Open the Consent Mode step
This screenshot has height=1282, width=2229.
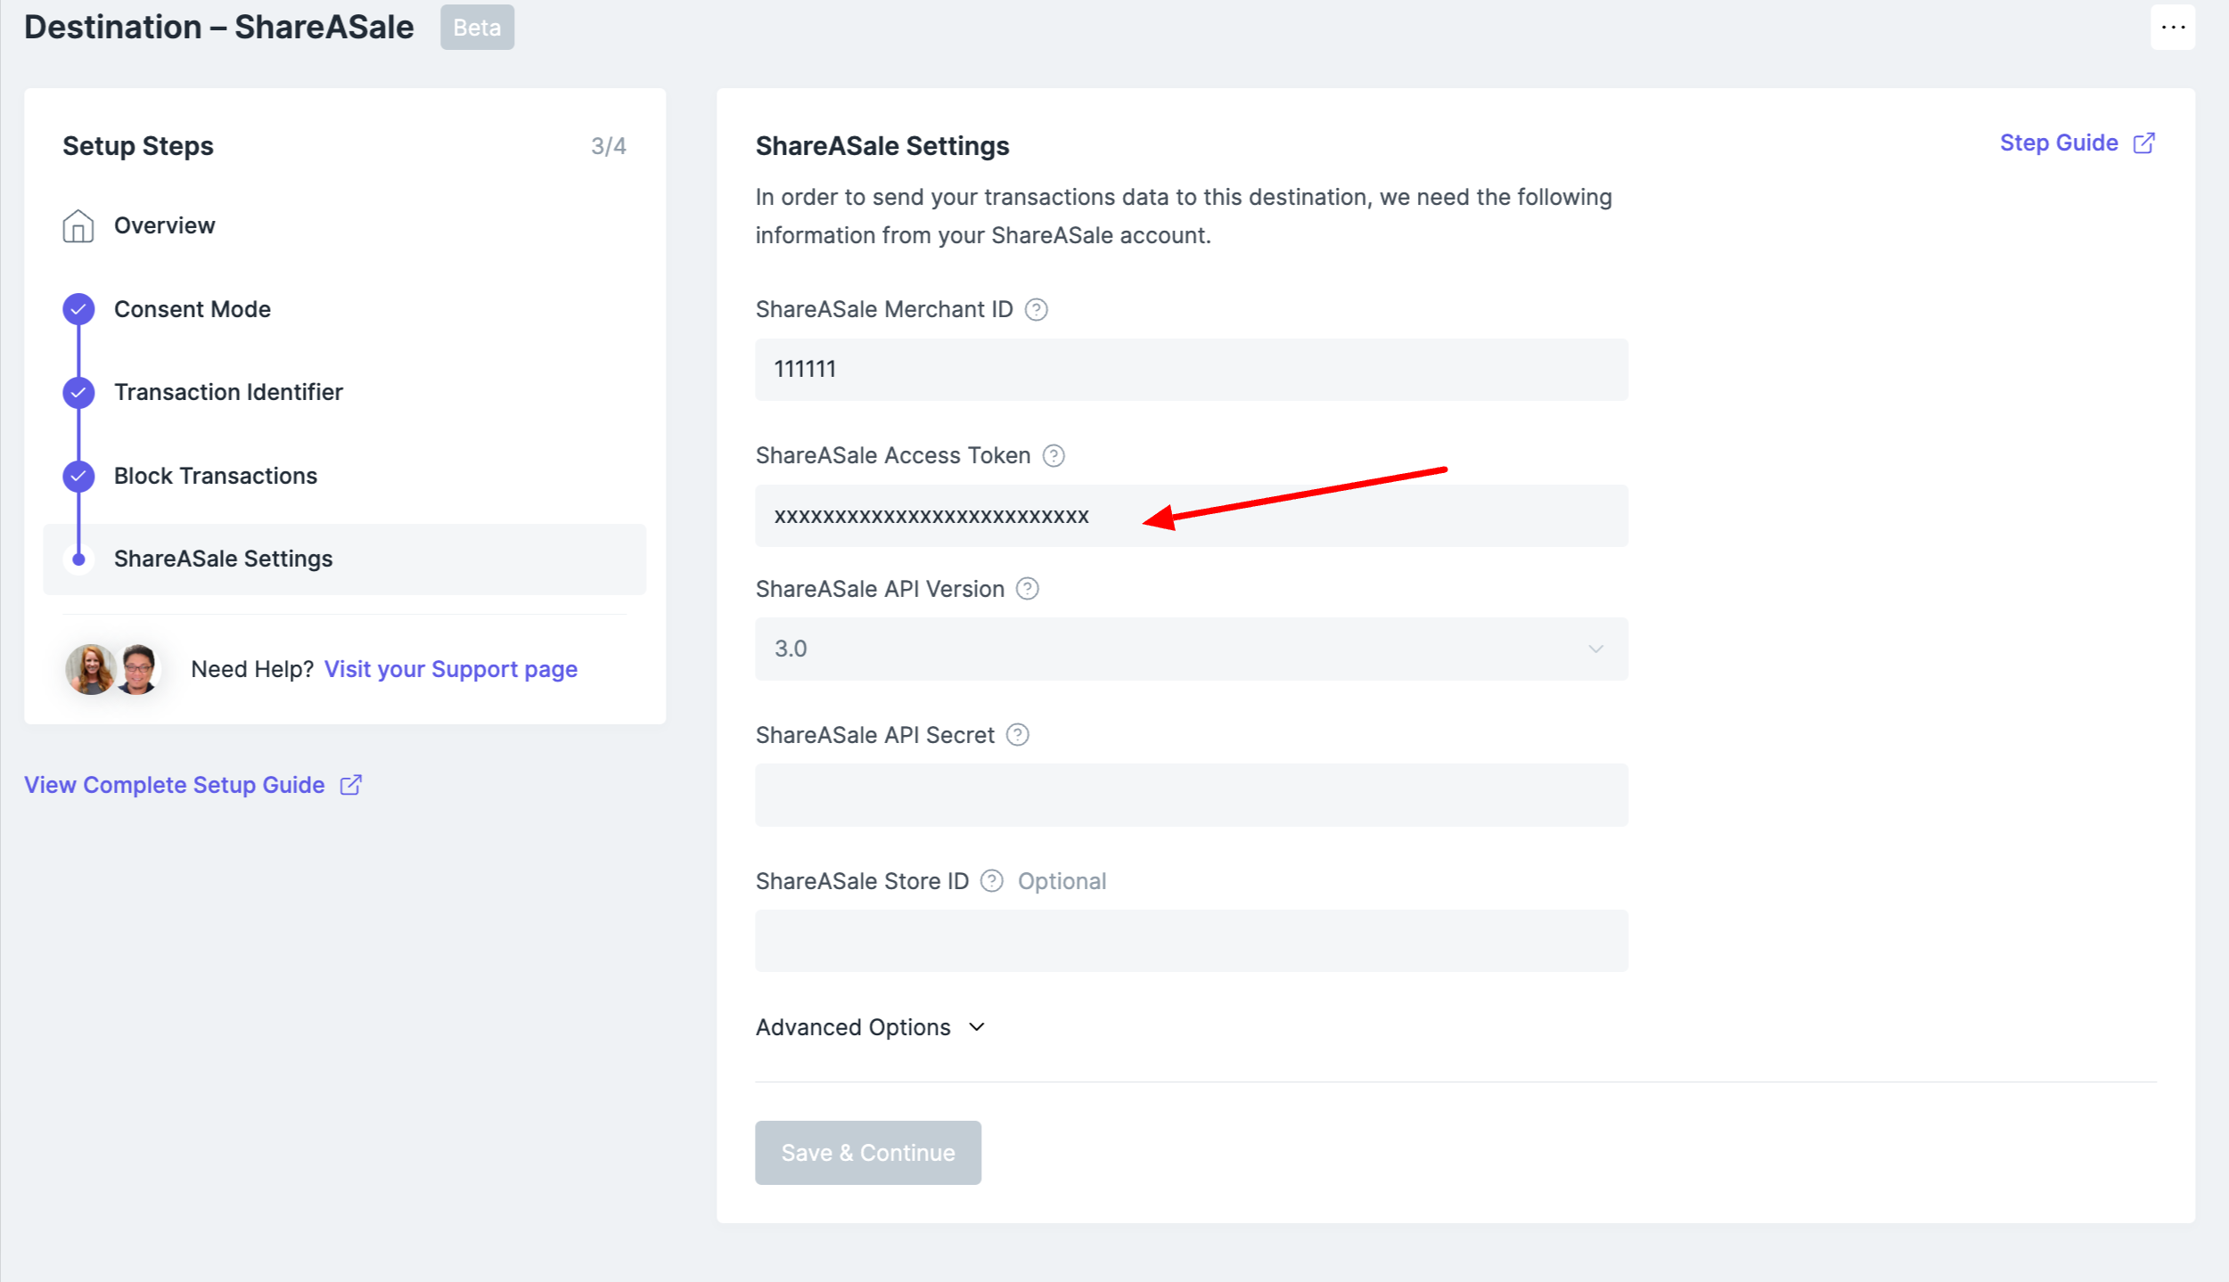pos(193,309)
